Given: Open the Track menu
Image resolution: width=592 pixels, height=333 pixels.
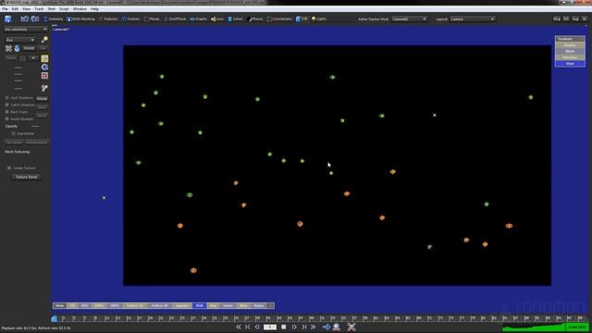Looking at the screenshot, I should coord(39,8).
